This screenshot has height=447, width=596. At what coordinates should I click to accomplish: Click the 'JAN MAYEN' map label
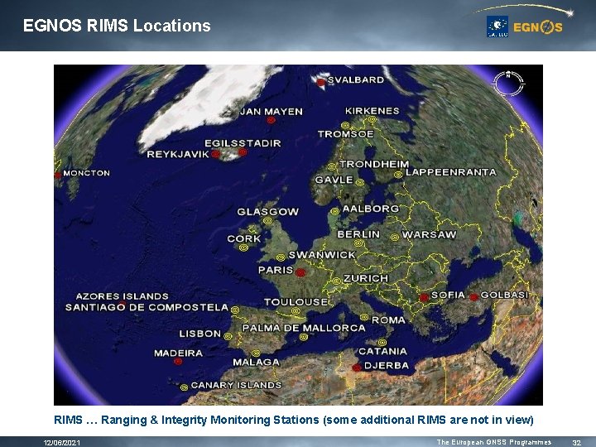pyautogui.click(x=272, y=112)
